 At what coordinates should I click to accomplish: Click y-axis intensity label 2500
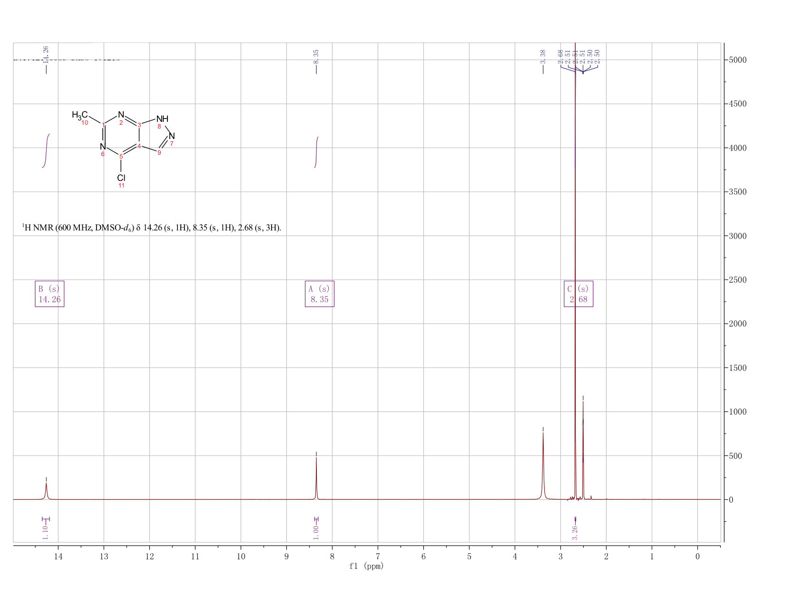point(737,280)
